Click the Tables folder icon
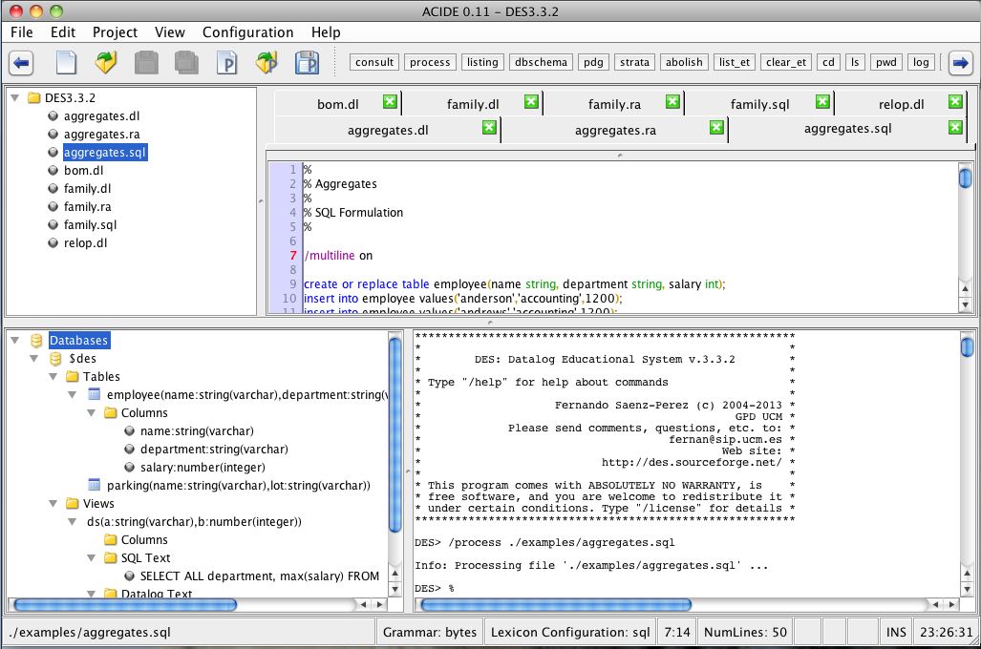 click(73, 376)
